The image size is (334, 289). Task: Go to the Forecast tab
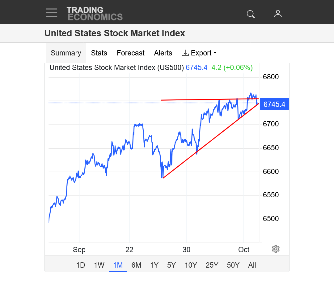pos(130,53)
